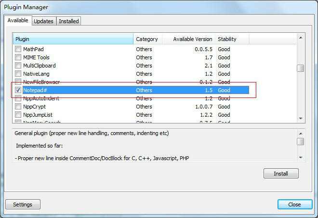
Task: Open the Updates tab
Action: tap(43, 21)
